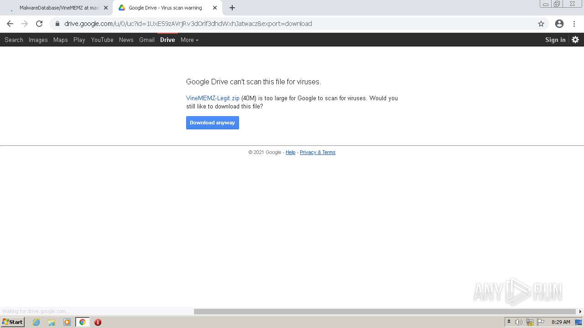The width and height of the screenshot is (584, 328).
Task: Open the Chrome profile avatar menu
Action: point(559,24)
